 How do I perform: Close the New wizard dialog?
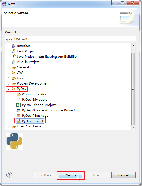click(133, 3)
